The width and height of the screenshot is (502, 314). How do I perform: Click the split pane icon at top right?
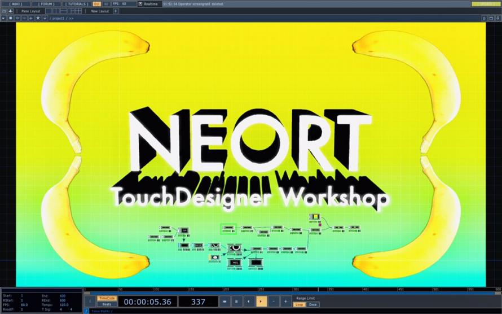[485, 18]
